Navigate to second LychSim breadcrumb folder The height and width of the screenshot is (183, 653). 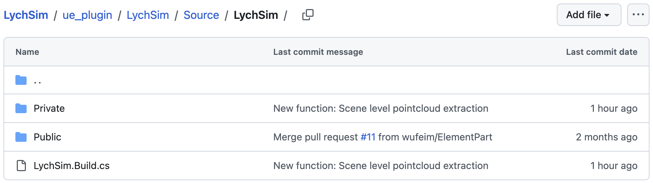148,15
